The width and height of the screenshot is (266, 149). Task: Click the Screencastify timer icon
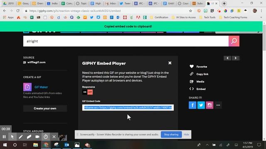pyautogui.click(x=46, y=137)
